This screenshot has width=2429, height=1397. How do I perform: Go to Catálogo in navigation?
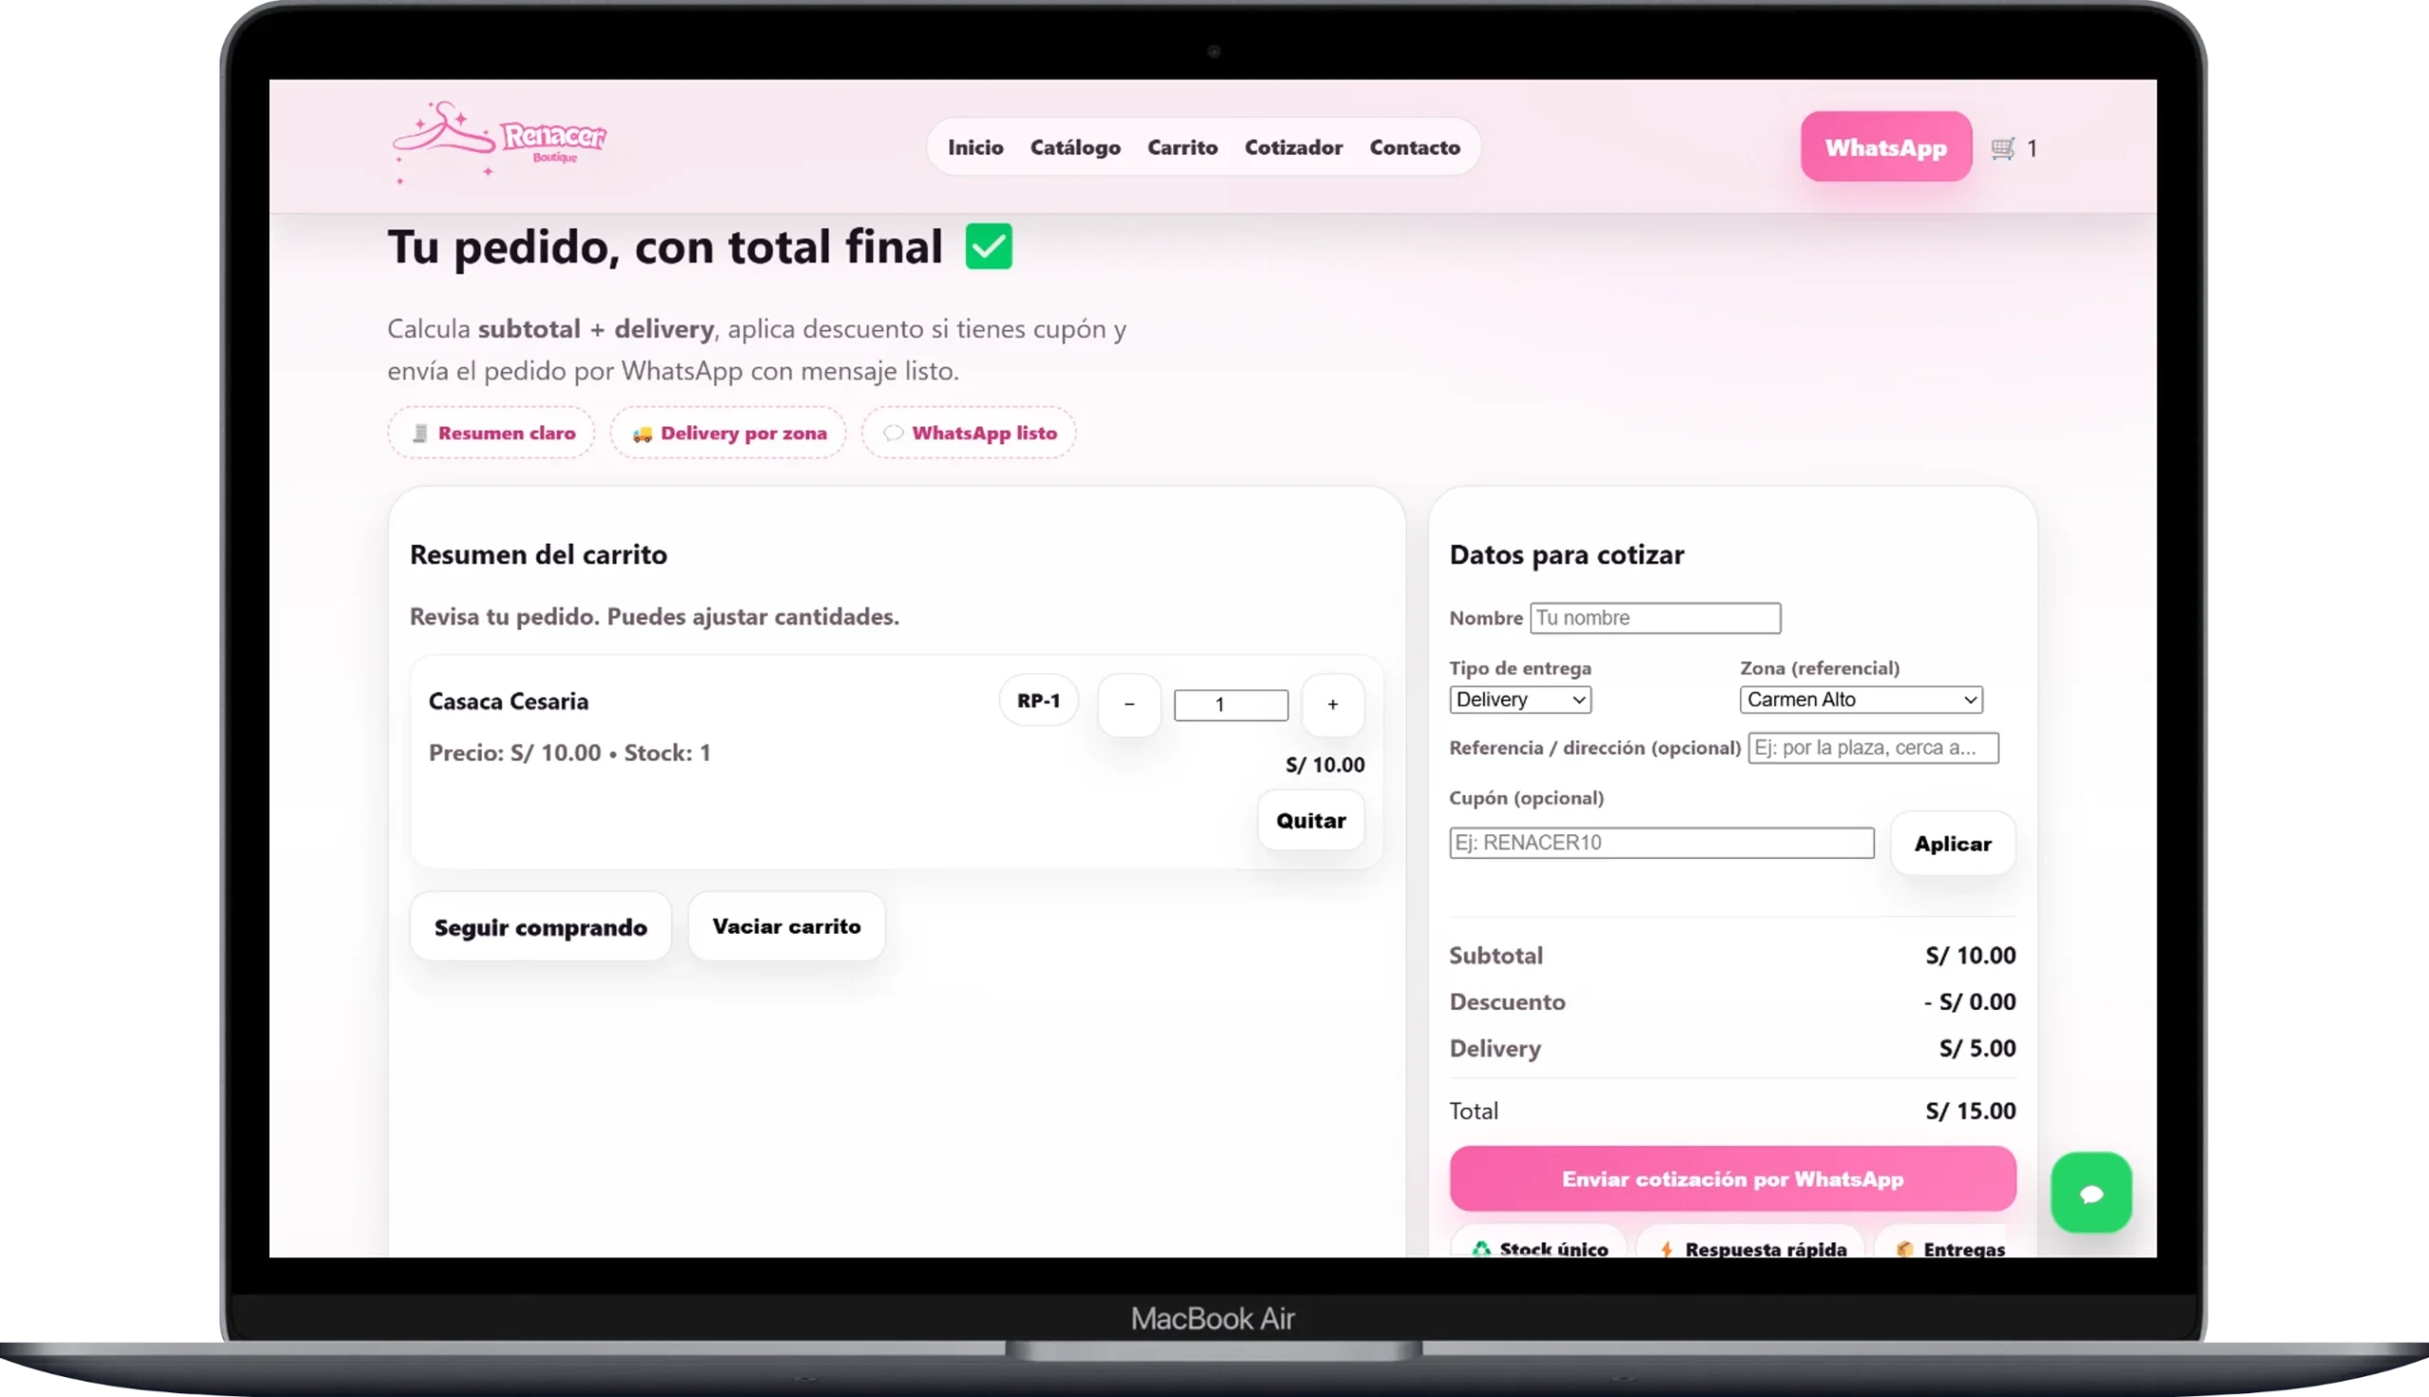click(x=1075, y=147)
